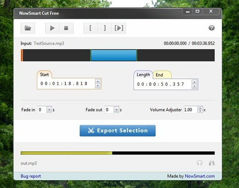This screenshot has height=188, width=239.
Task: Switch to the Length tab
Action: click(x=143, y=75)
